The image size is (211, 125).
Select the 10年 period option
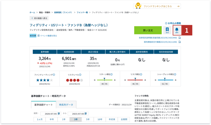click(x=100, y=120)
